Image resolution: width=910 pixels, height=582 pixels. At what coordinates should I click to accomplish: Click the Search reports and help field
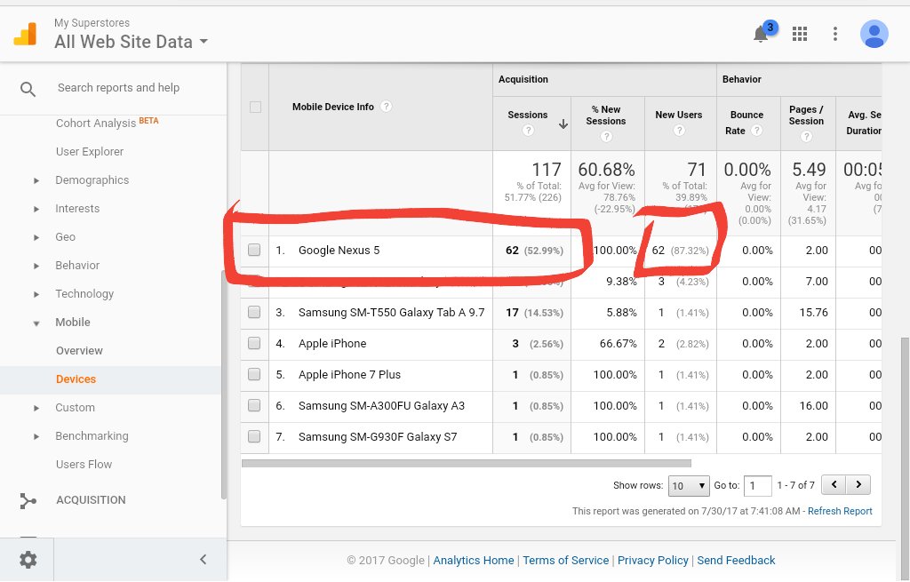point(118,88)
